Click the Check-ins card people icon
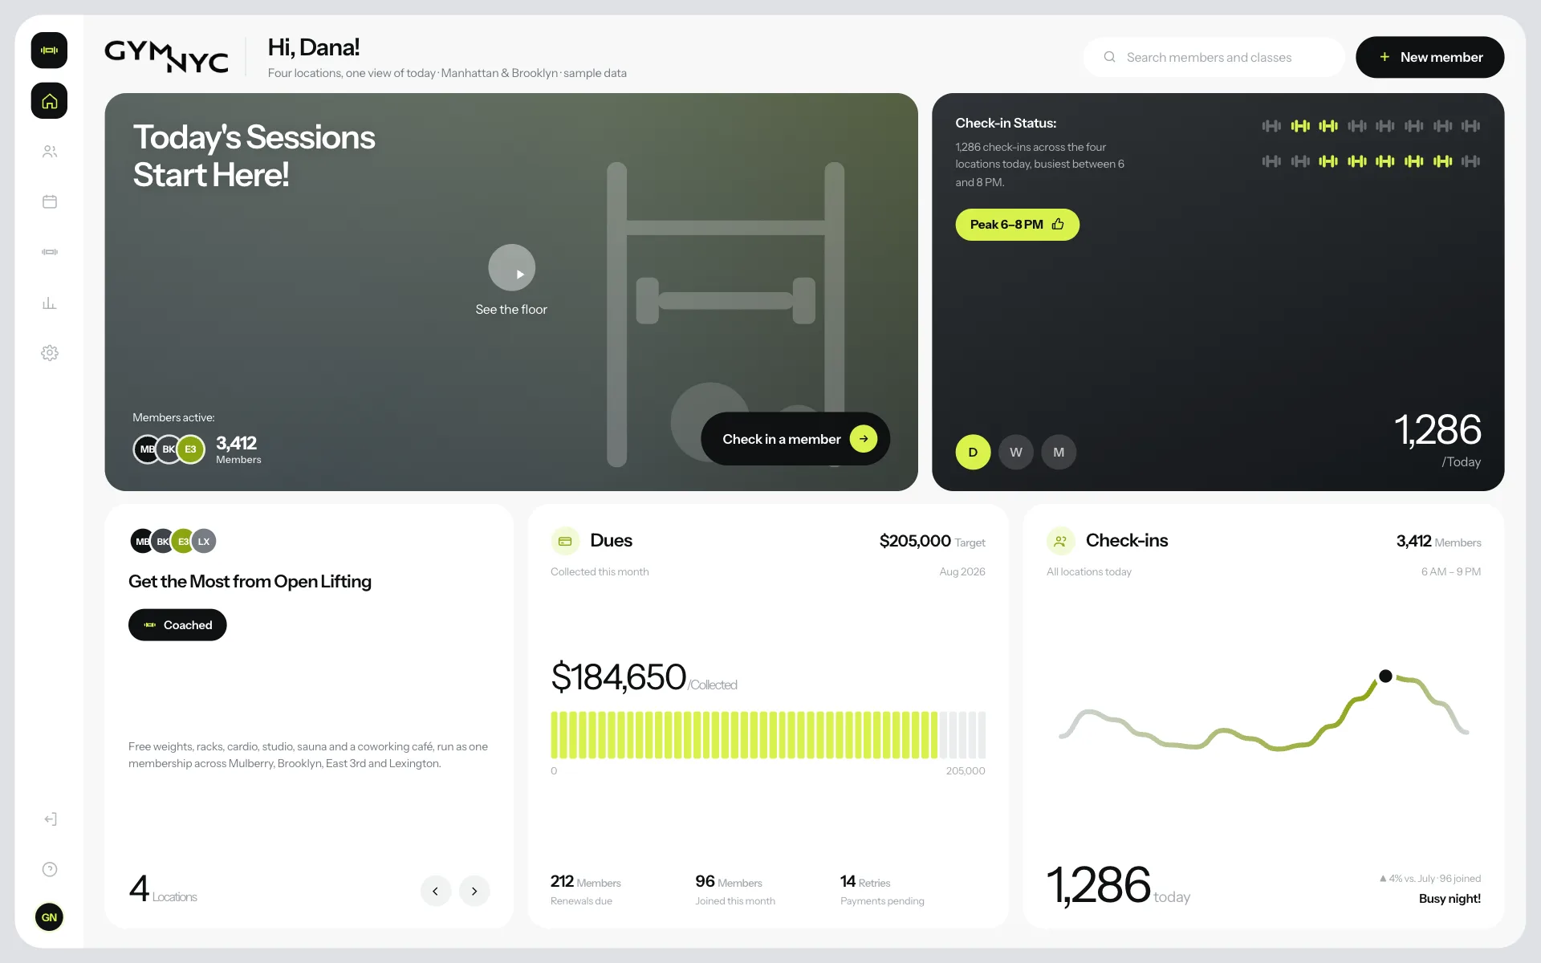 pos(1060,541)
